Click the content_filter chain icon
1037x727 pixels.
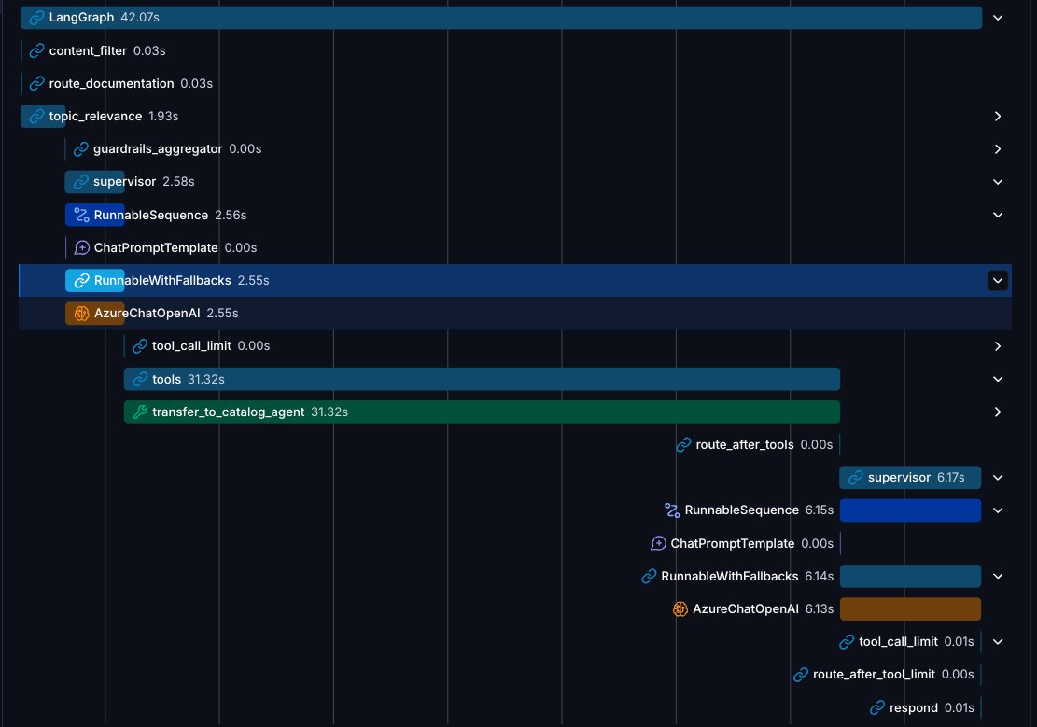pyautogui.click(x=37, y=50)
